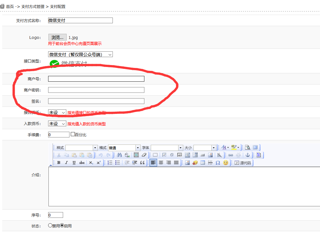Click the 浏览... browse button
Screen dimensions: 320x251
[x=57, y=37]
